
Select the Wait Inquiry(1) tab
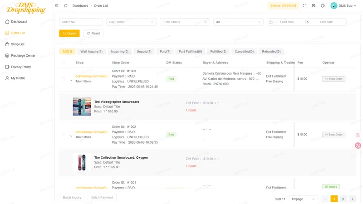(x=92, y=51)
